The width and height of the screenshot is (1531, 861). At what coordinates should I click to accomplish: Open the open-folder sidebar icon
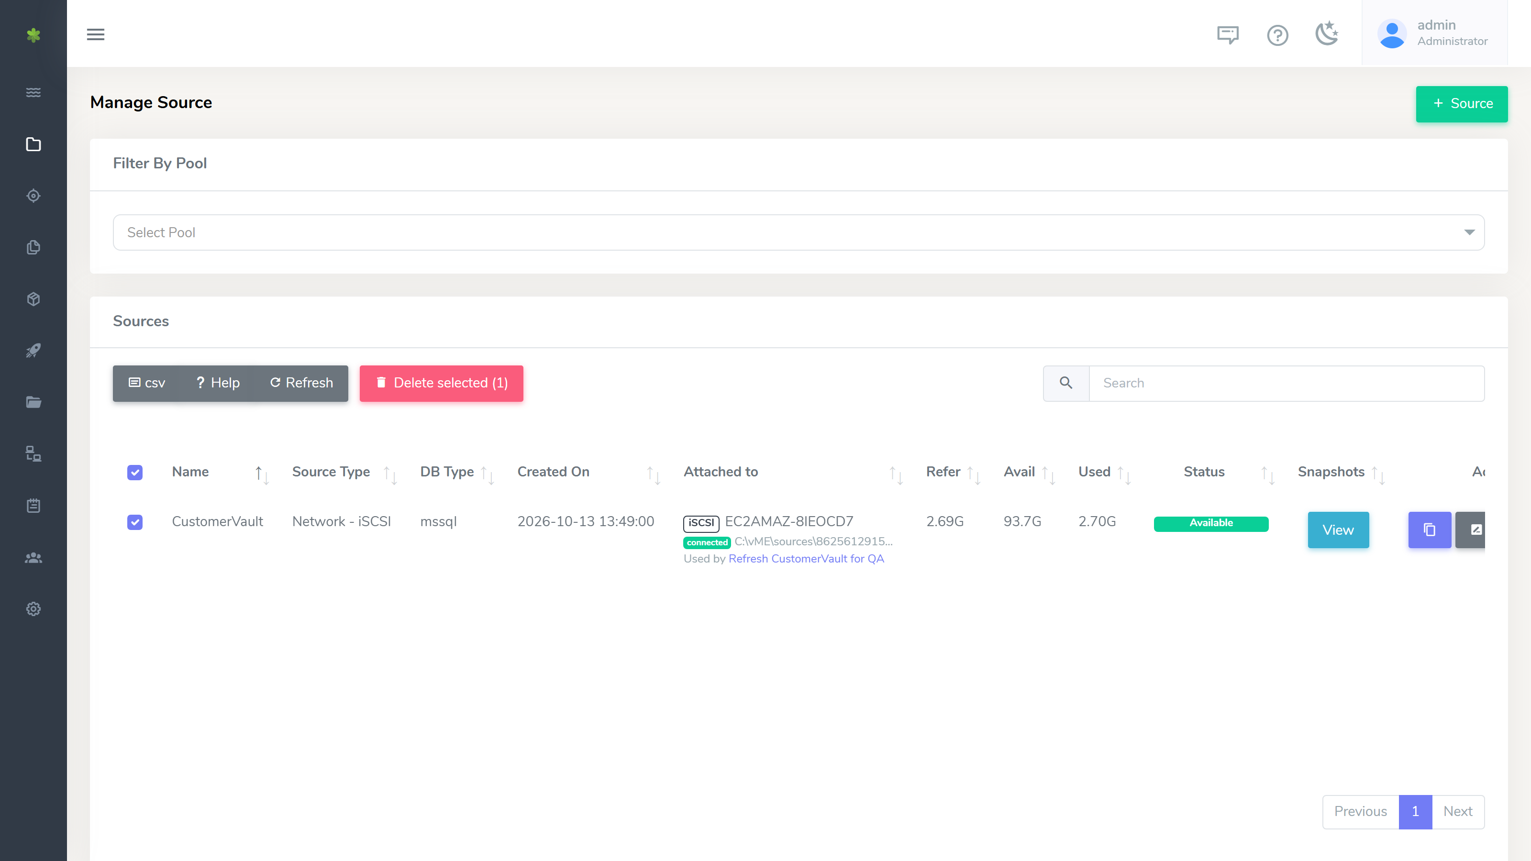33,402
